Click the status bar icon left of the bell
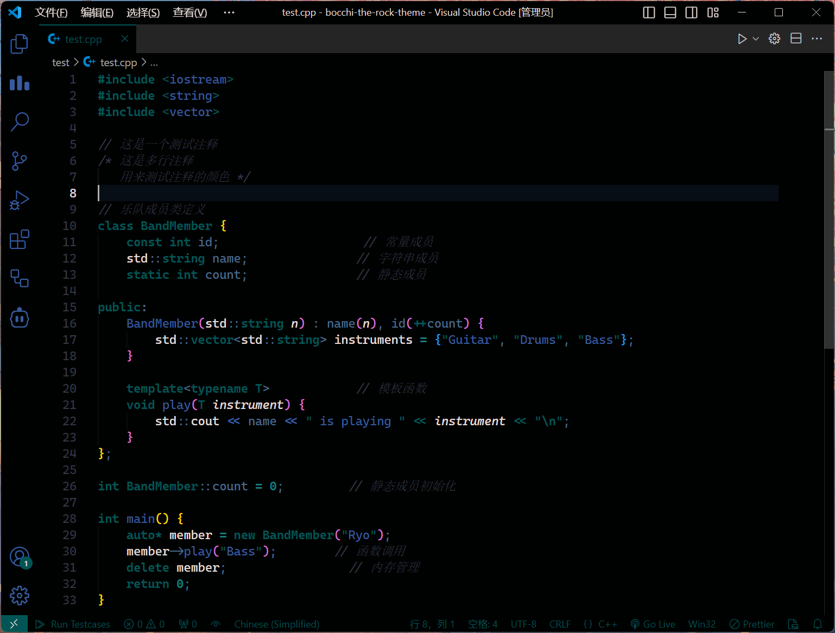835x633 pixels. (x=793, y=624)
